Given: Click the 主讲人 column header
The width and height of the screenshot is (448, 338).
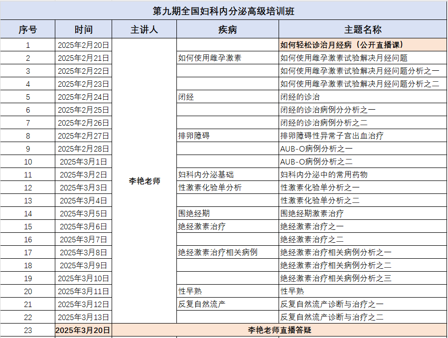Looking at the screenshot, I should 145,29.
